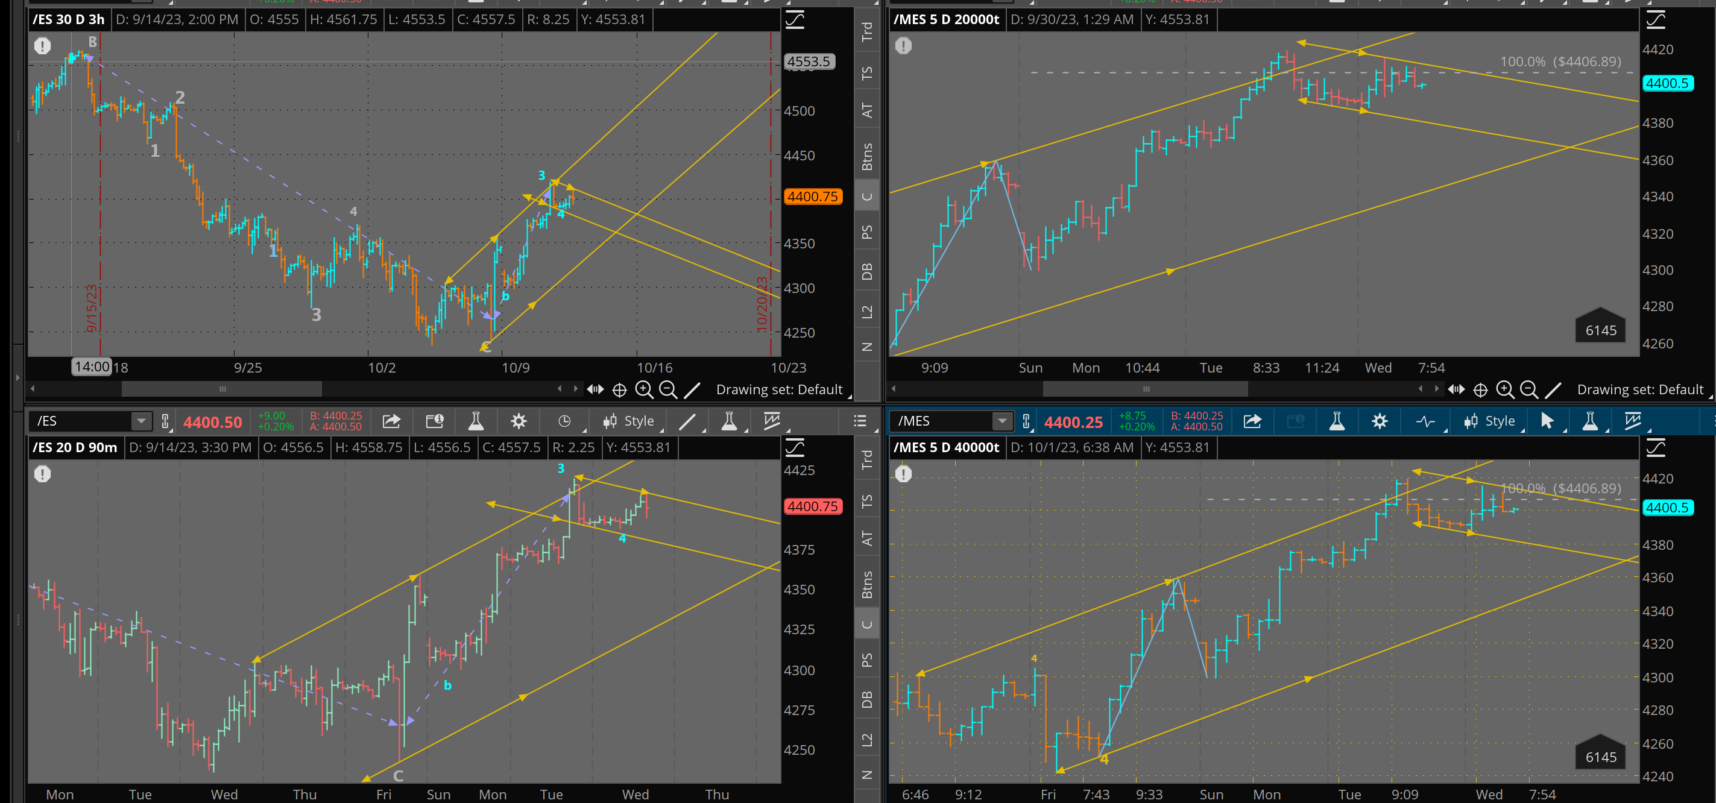
Task: Toggle log scale icon on /ES 3h chart
Action: [795, 20]
